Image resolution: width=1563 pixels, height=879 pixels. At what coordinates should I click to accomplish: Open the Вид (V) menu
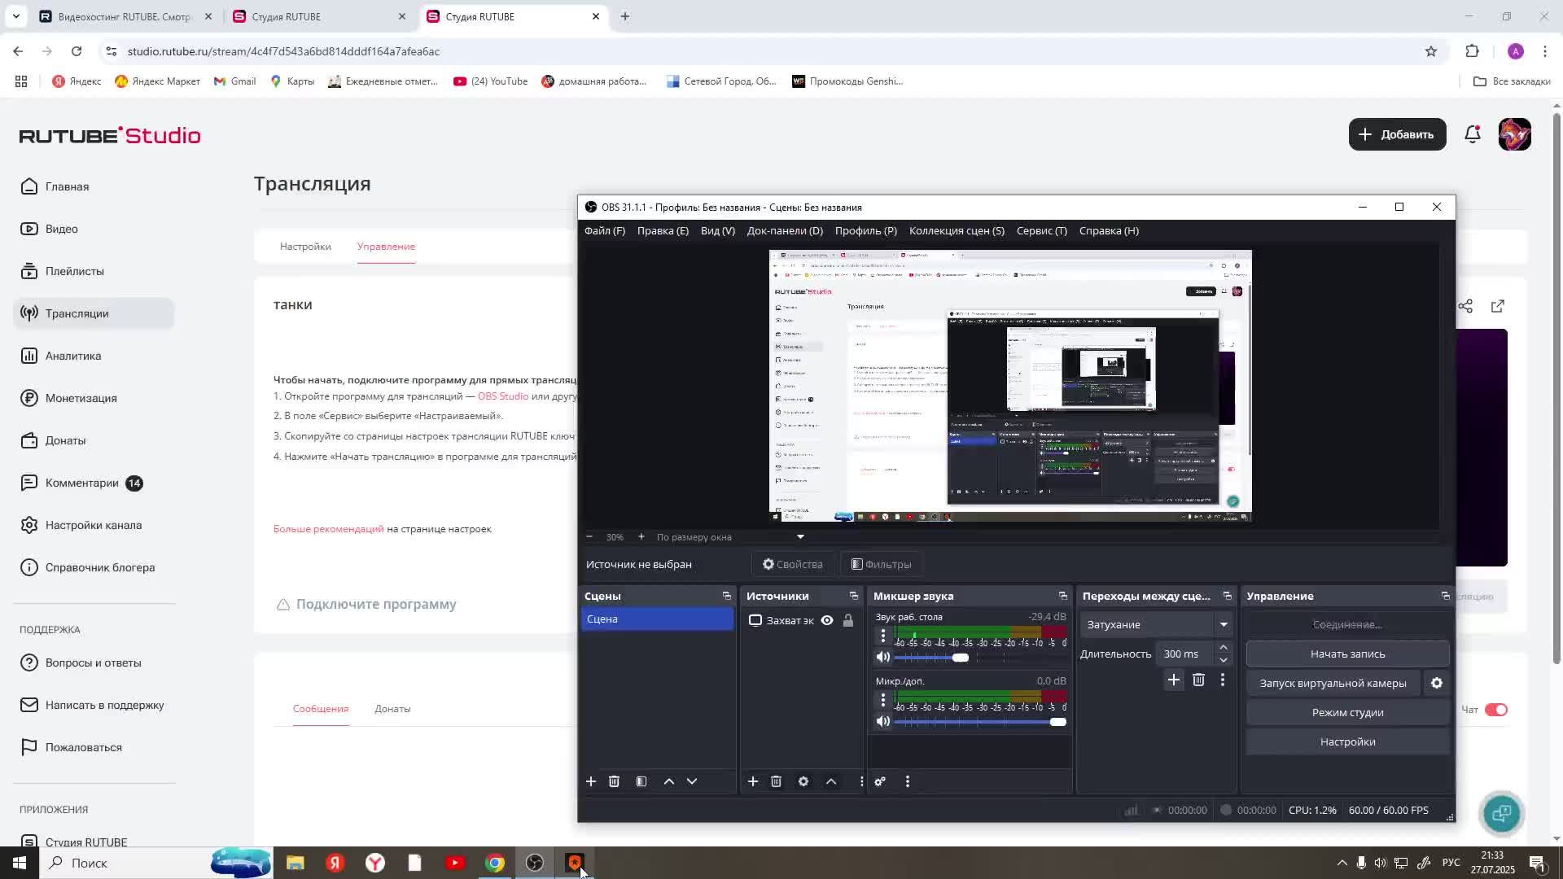coord(718,230)
